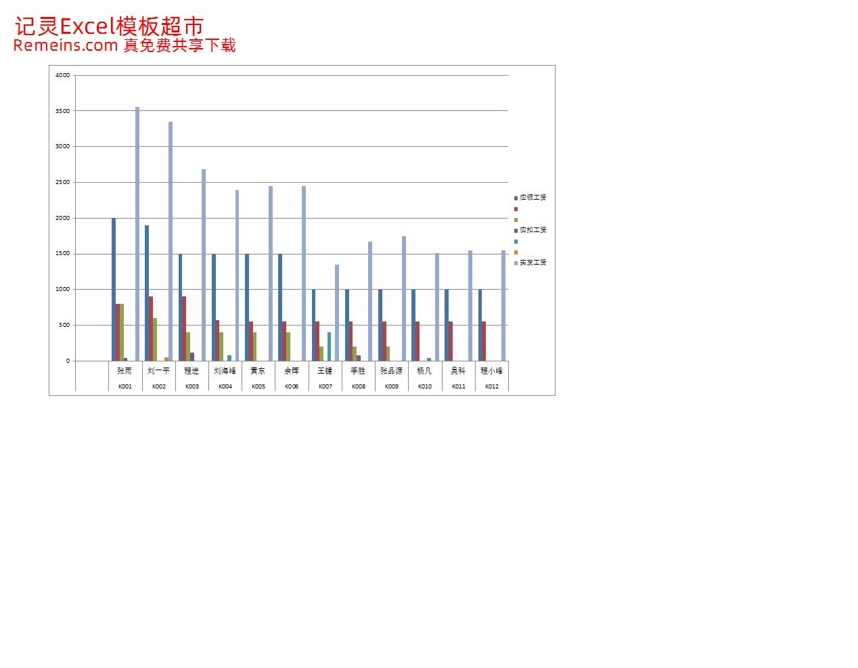Click the light blue 实发工资 legend swatch
Image resolution: width=858 pixels, height=668 pixels.
516,263
